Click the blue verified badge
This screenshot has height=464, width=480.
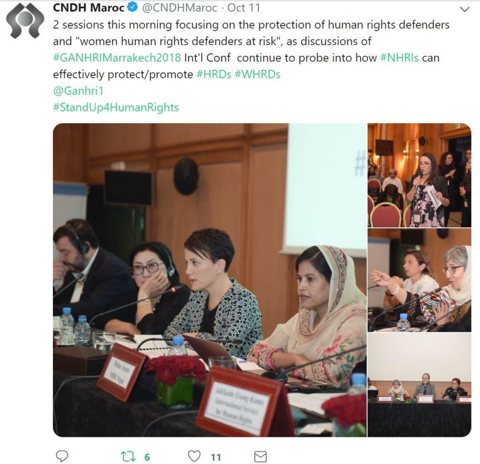[x=133, y=7]
